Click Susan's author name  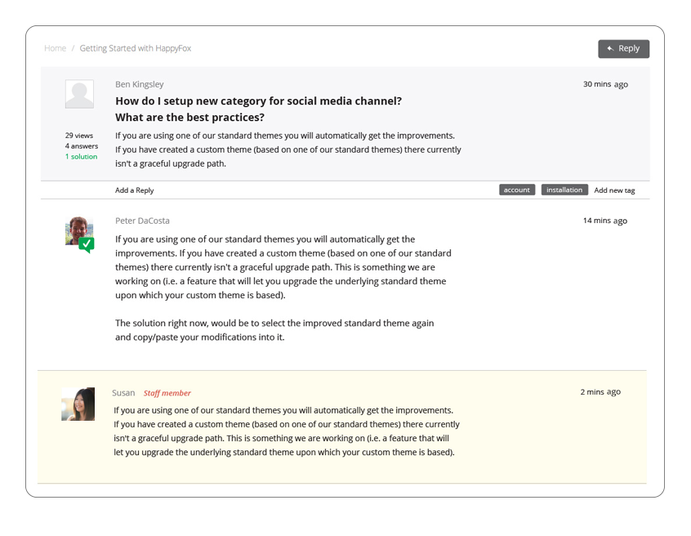tap(123, 393)
